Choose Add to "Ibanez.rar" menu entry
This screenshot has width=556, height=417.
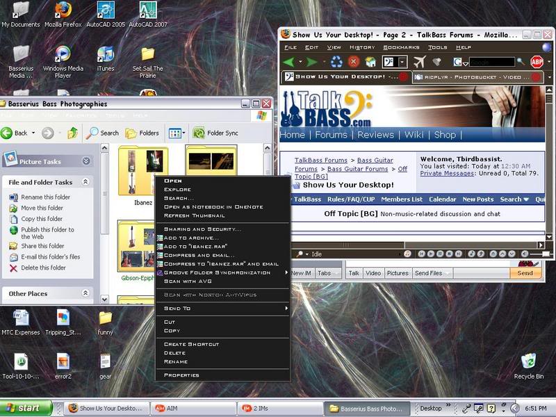coord(222,247)
